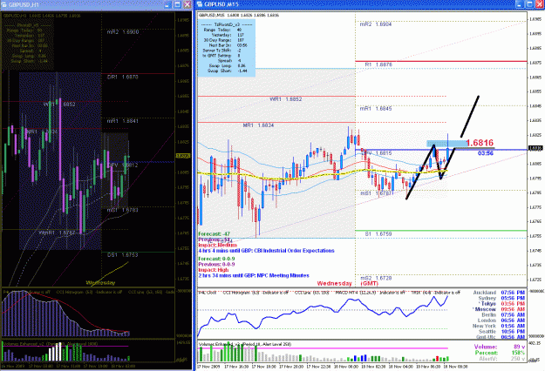
Task: Click the black price tag on M15 axis
Action: (x=535, y=148)
